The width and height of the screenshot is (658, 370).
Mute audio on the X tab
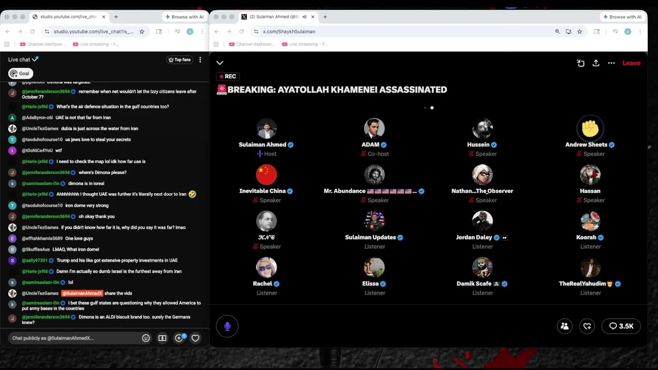pyautogui.click(x=304, y=17)
